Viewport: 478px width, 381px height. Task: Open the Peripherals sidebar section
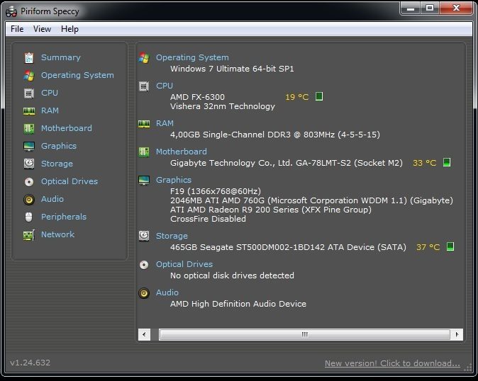click(64, 217)
